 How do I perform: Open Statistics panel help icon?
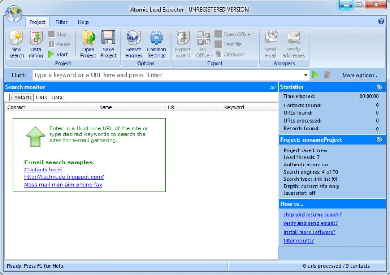(x=379, y=87)
